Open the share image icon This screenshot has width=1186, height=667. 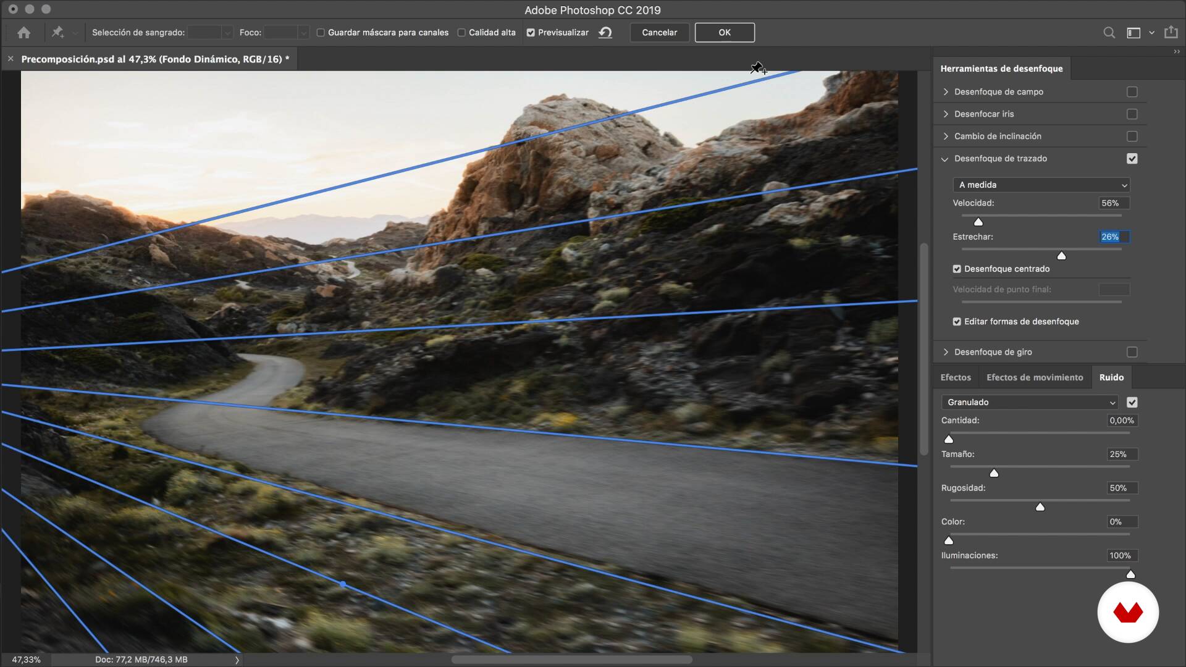coord(1171,32)
